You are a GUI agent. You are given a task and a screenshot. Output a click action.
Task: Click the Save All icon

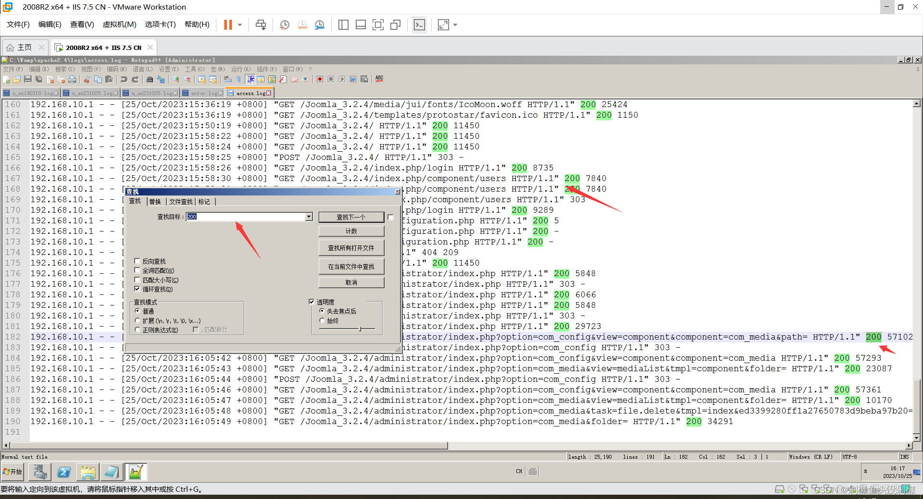[39, 79]
